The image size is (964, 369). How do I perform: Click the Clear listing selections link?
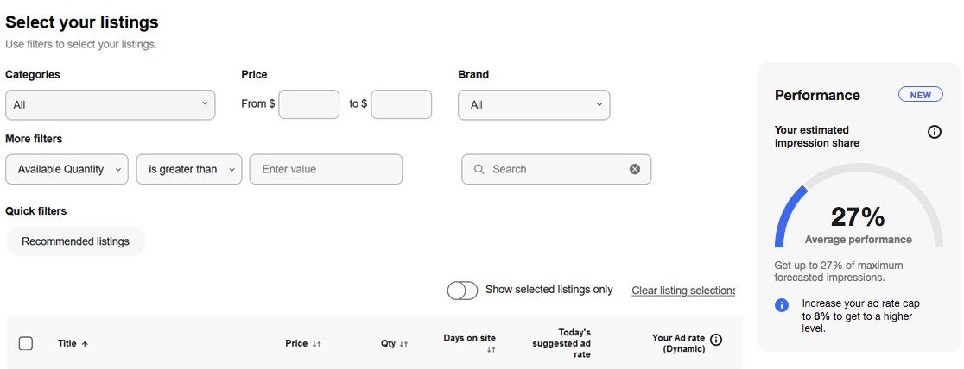tap(683, 291)
